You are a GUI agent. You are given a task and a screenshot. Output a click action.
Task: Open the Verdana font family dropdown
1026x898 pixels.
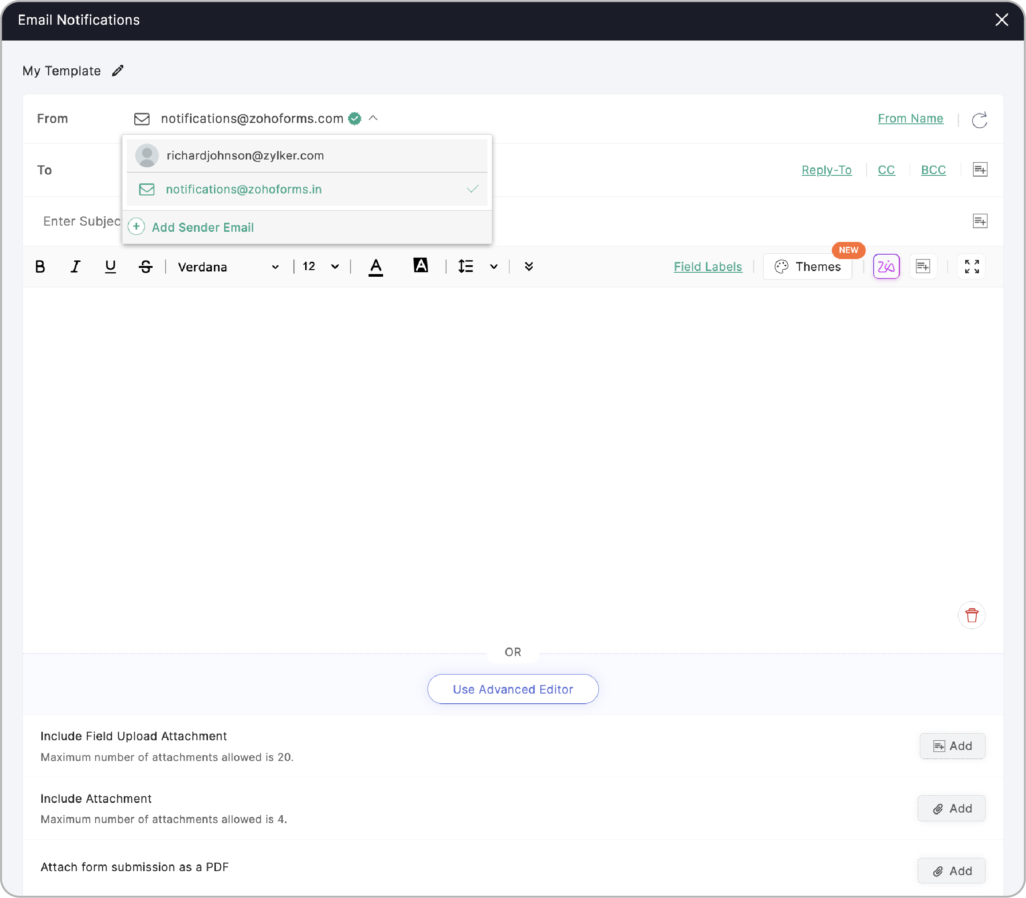click(229, 267)
